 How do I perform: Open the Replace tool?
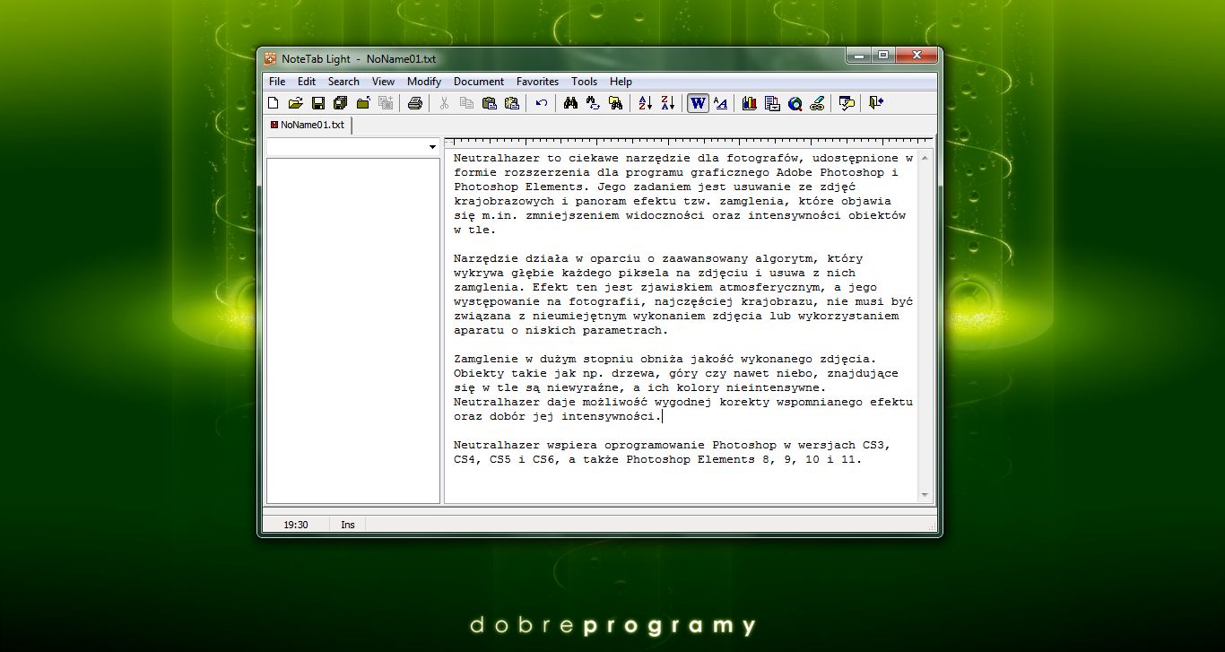(x=593, y=103)
